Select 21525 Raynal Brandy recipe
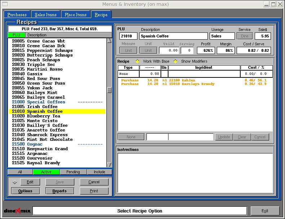Screen dimensions: 285x219 (57, 163)
